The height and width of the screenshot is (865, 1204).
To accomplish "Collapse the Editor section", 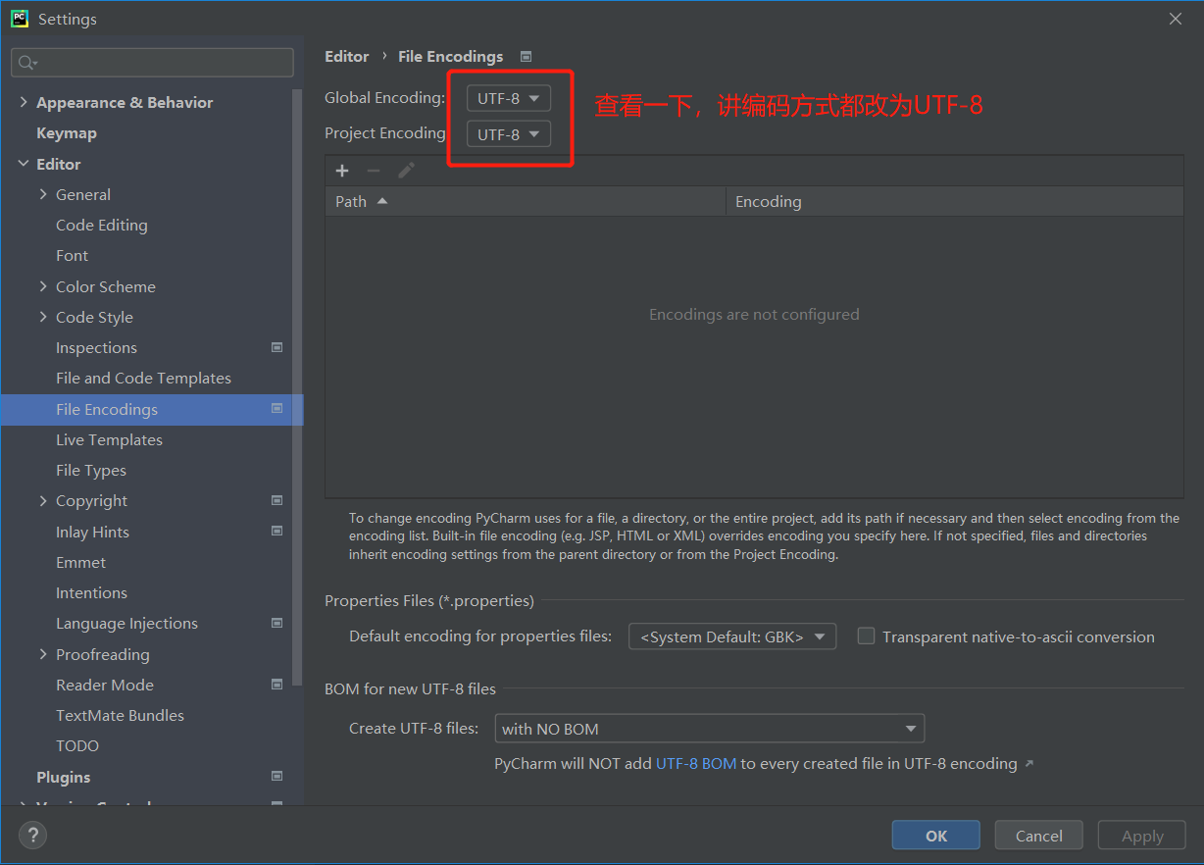I will [24, 164].
